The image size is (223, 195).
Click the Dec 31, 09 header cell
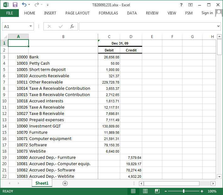(120, 43)
